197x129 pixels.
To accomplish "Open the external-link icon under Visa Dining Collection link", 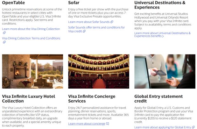I will coord(4,33).
